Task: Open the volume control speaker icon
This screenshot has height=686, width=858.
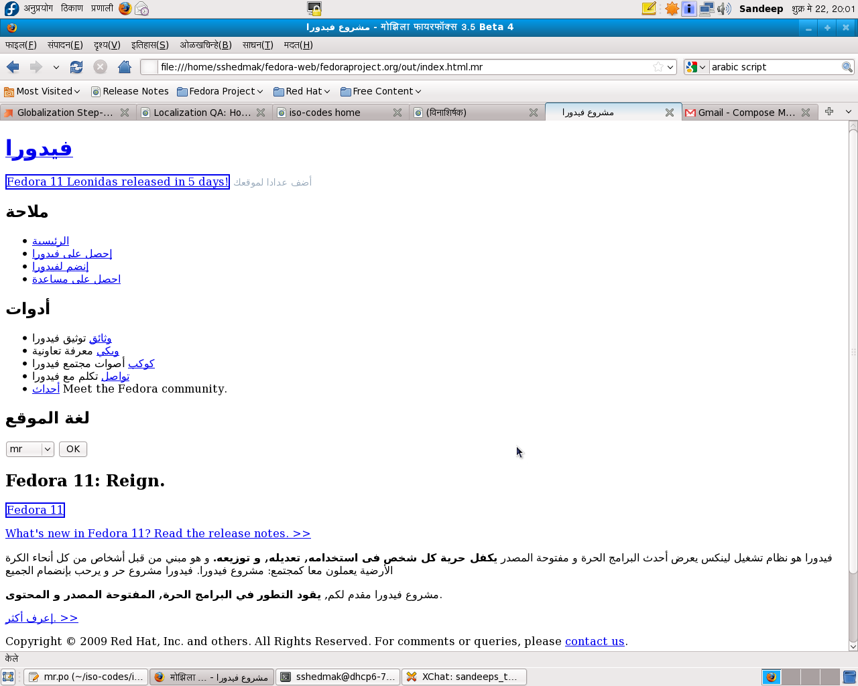Action: [x=724, y=9]
